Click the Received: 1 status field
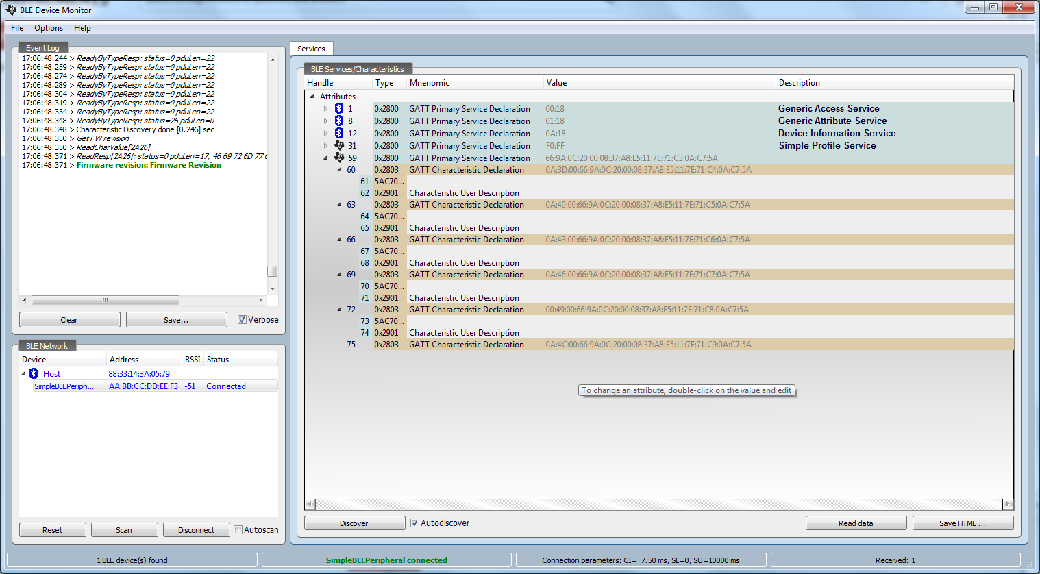Image resolution: width=1040 pixels, height=574 pixels. 895,560
